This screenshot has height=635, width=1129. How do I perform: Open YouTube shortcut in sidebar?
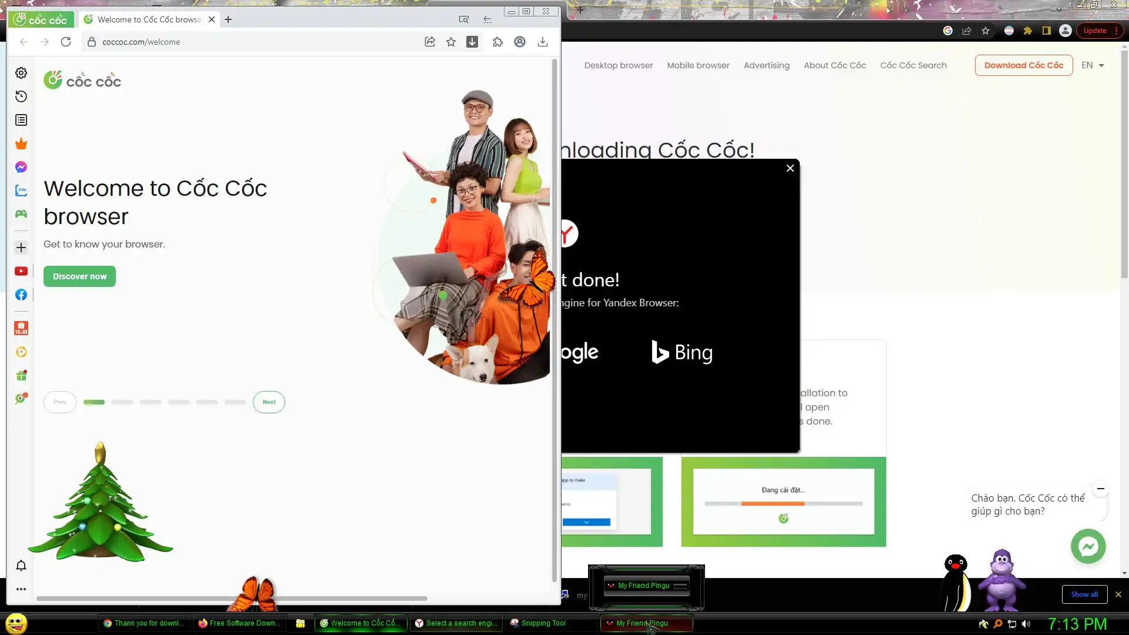[x=21, y=271]
